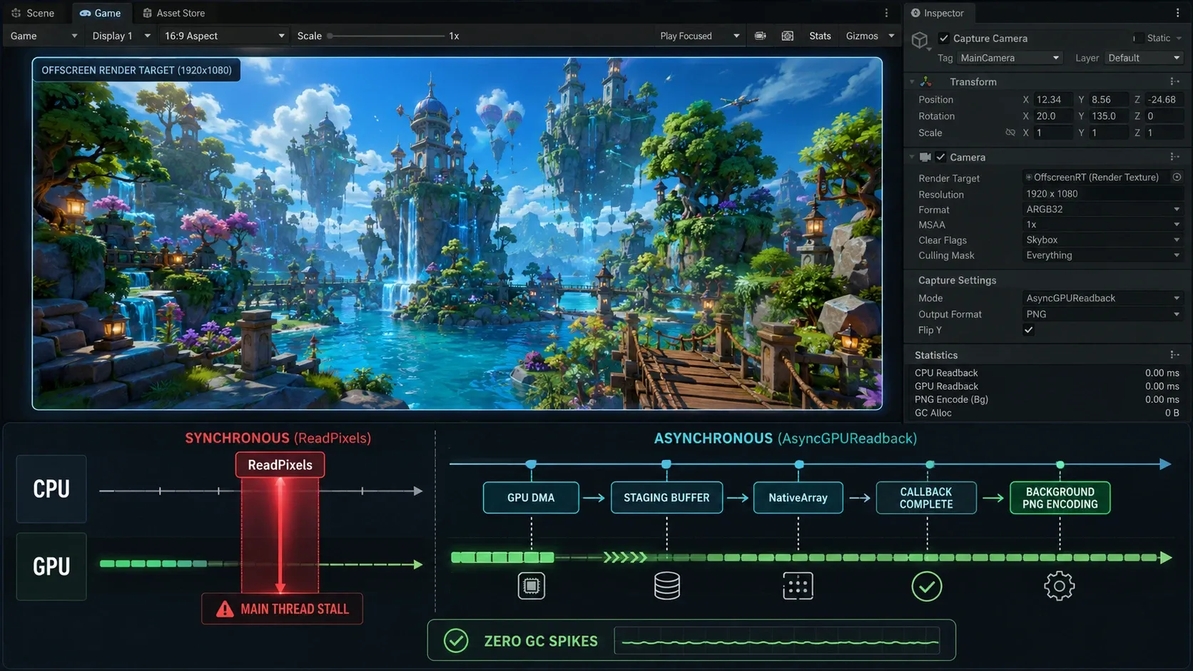Click the red ReadPixels box
This screenshot has width=1193, height=671.
[x=280, y=465]
